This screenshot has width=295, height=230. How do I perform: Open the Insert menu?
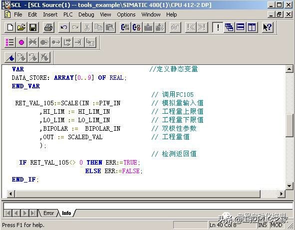pyautogui.click(x=50, y=14)
